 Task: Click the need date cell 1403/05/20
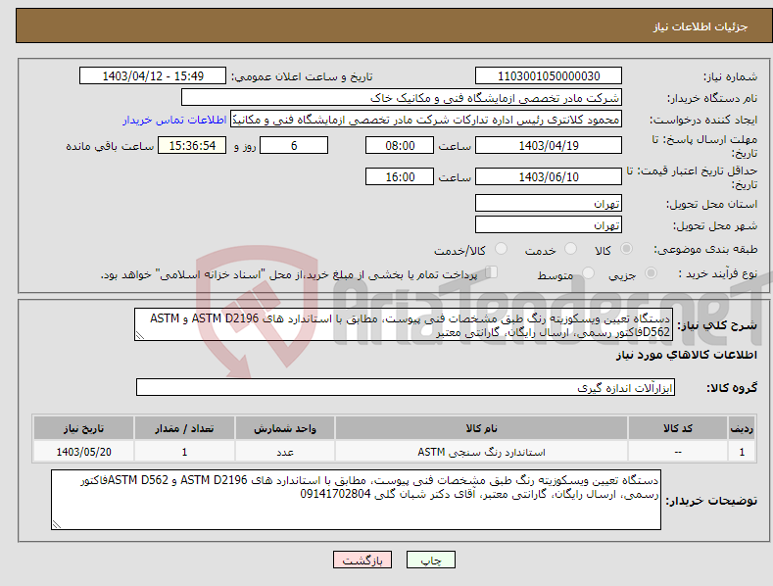[x=84, y=452]
